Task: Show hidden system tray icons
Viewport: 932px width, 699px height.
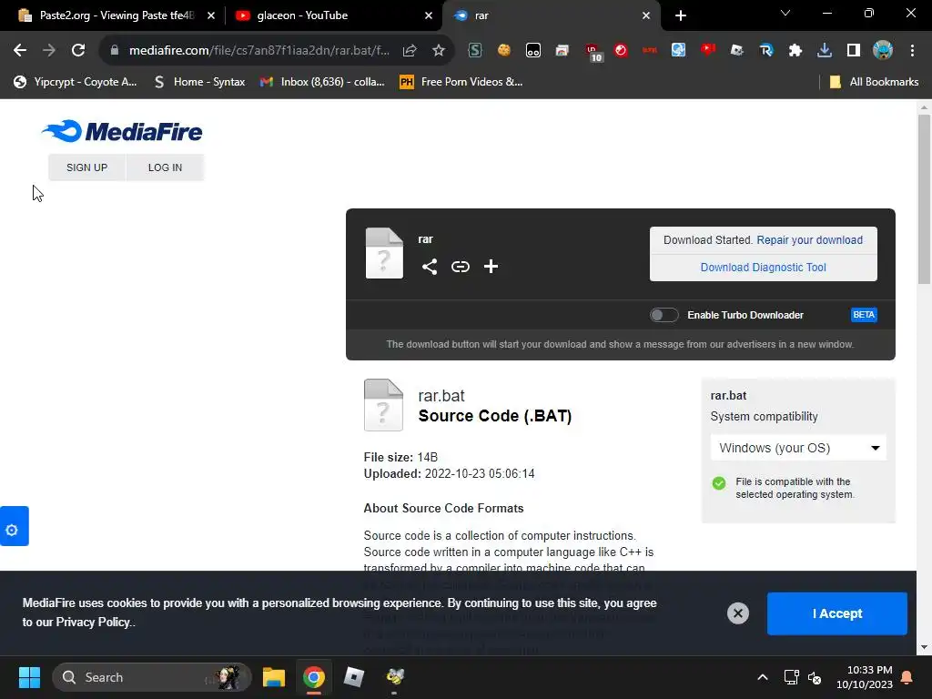Action: point(763,677)
